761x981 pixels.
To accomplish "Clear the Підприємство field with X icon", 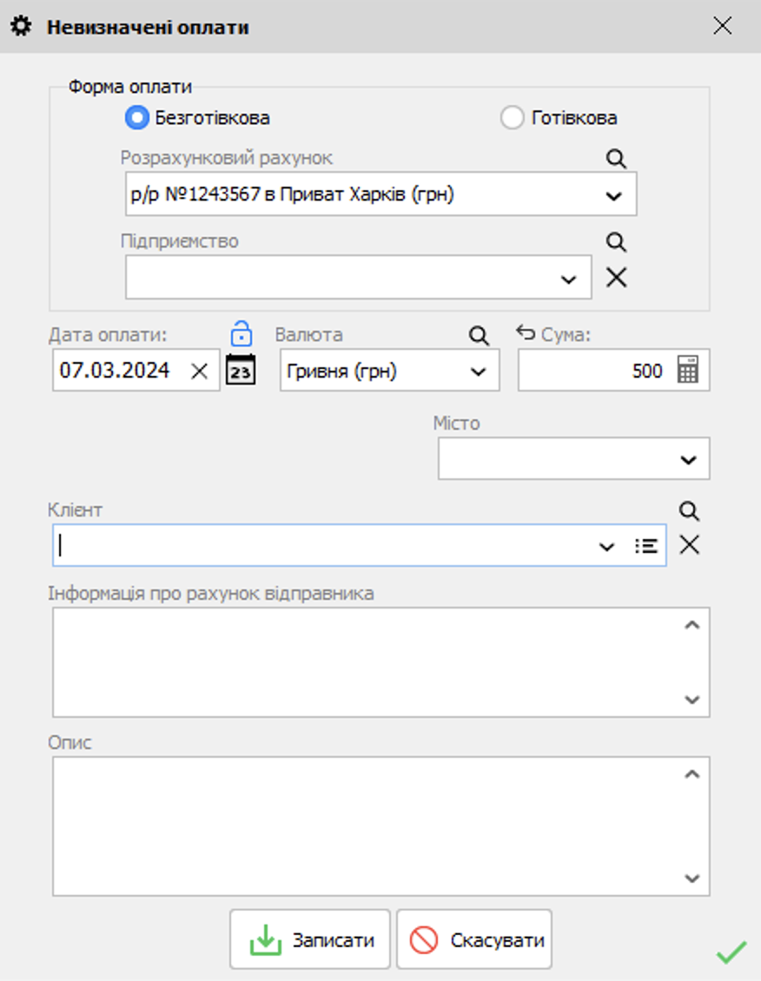I will click(616, 278).
